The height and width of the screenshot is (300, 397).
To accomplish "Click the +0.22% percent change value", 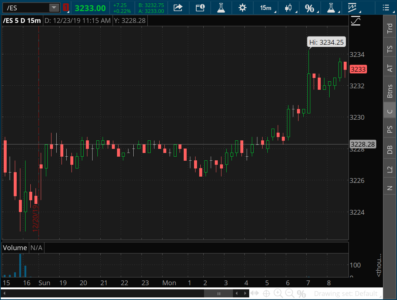I will tap(122, 11).
